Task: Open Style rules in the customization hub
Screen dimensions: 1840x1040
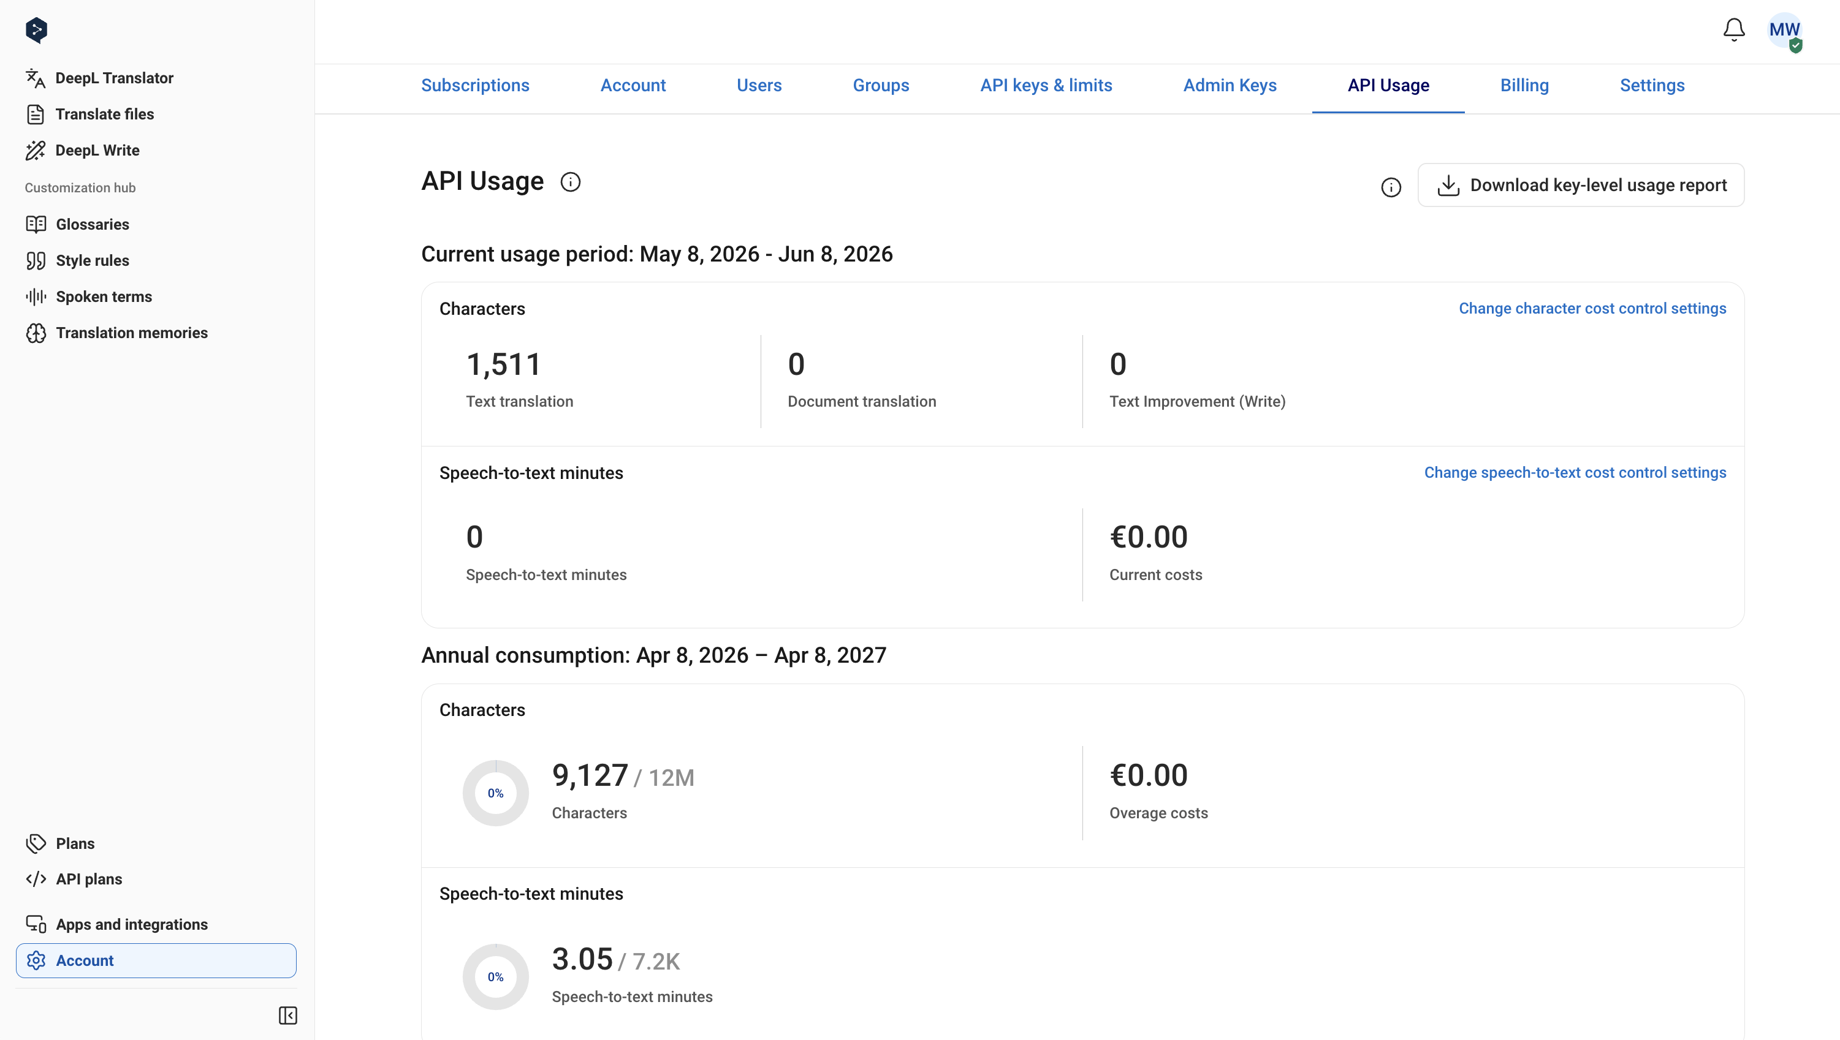Action: 92,261
